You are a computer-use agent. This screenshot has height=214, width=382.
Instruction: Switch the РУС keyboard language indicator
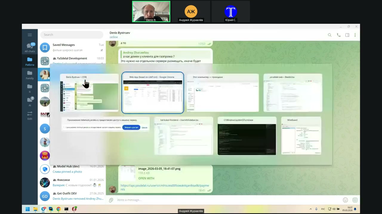[x=323, y=209]
